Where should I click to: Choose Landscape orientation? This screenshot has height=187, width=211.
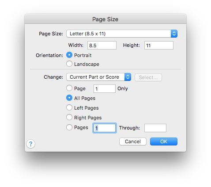[69, 64]
